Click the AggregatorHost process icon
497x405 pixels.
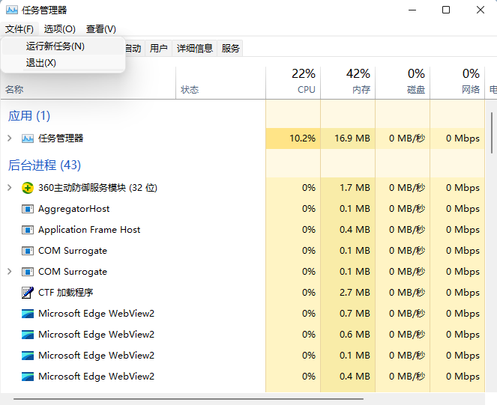click(28, 209)
